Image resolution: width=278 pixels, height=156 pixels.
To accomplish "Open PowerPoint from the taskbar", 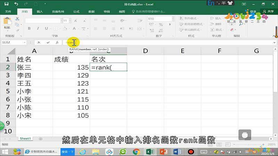I will 164,152.
